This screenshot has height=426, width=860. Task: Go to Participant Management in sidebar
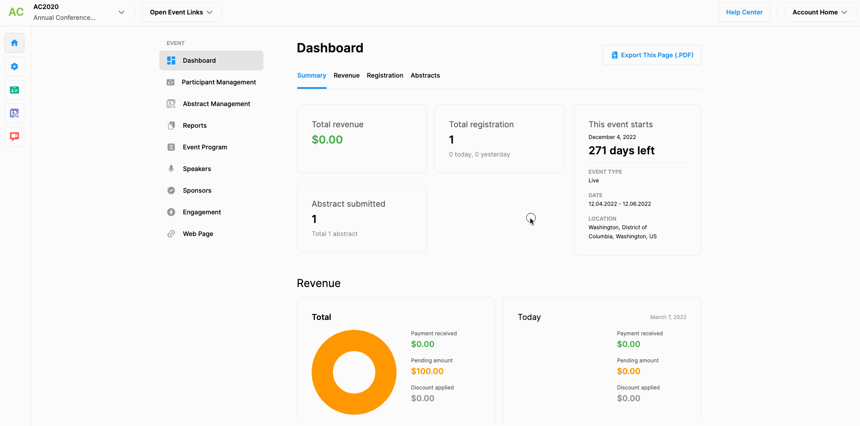(219, 82)
